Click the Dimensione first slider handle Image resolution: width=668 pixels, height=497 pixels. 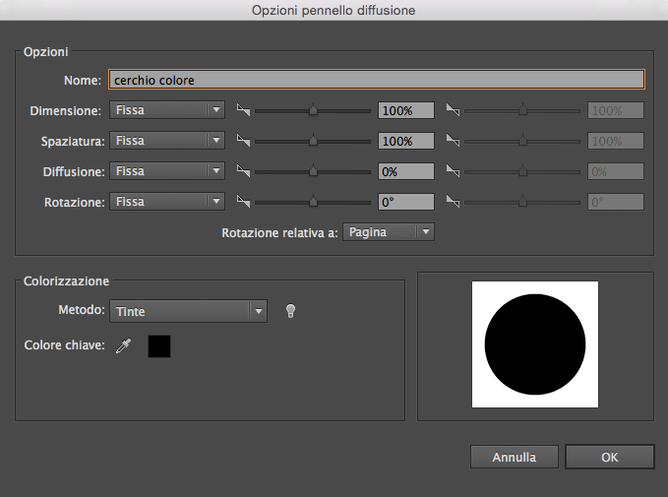tap(313, 109)
